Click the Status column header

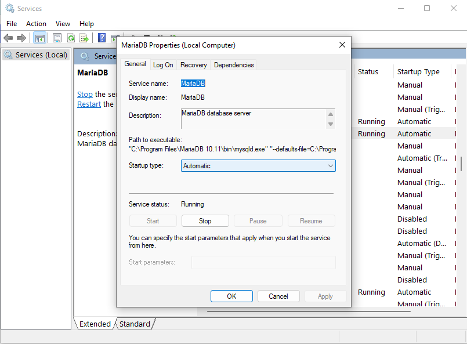tap(368, 72)
